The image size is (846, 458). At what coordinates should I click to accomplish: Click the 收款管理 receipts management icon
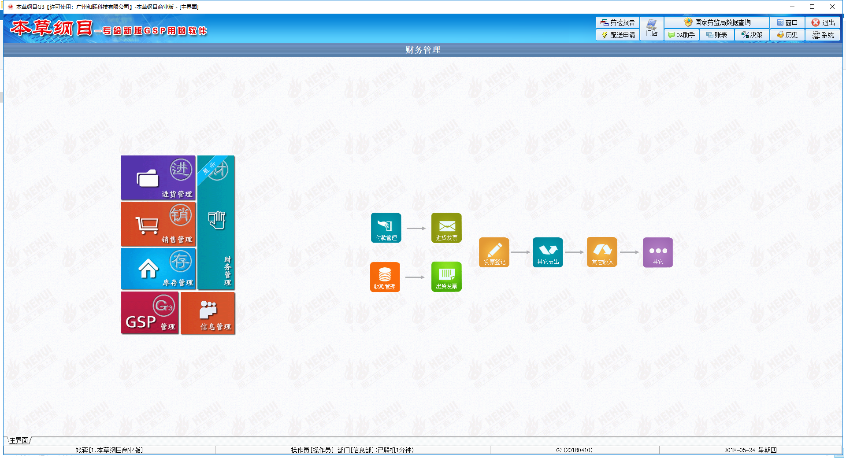385,277
